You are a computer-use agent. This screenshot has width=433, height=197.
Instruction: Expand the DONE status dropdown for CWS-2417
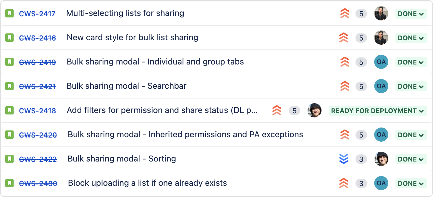(411, 14)
